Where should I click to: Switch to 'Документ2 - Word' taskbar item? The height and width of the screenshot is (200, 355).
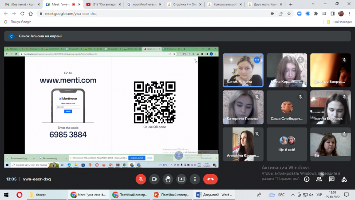pyautogui.click(x=214, y=195)
